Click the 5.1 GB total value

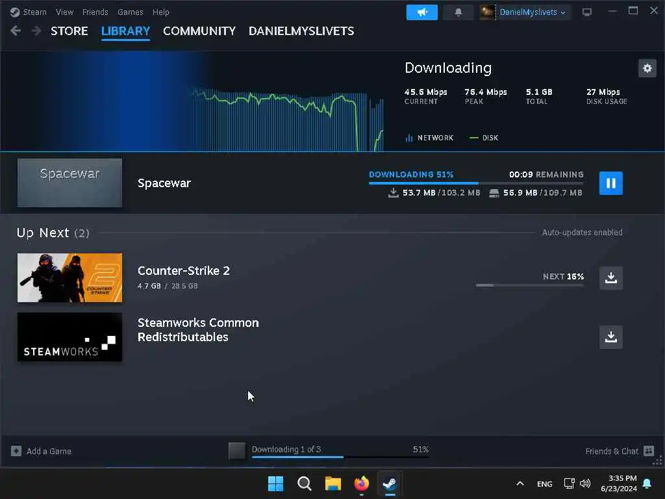539,92
